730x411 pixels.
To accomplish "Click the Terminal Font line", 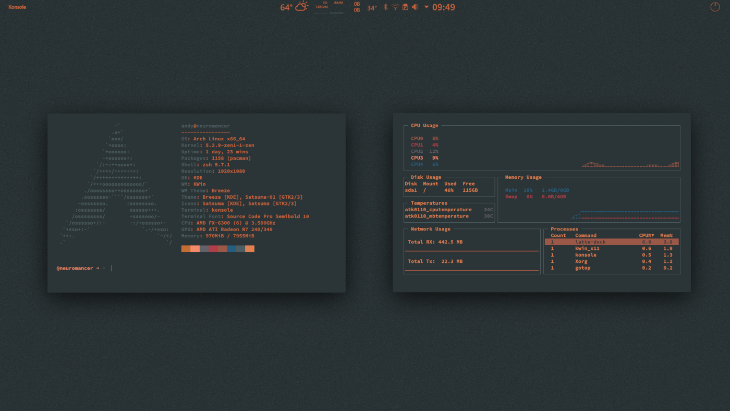I will point(245,216).
